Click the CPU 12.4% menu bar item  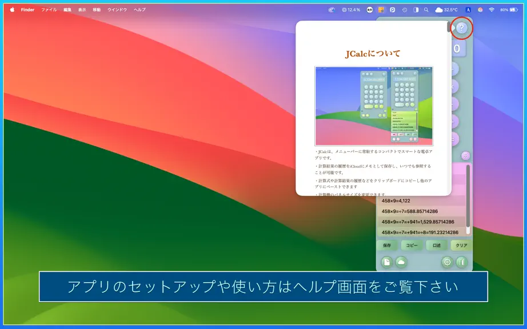coord(351,10)
